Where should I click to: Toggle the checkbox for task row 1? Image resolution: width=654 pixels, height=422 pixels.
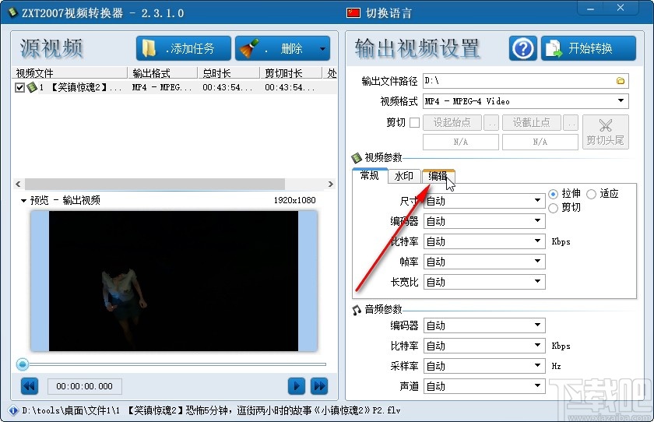pos(19,87)
